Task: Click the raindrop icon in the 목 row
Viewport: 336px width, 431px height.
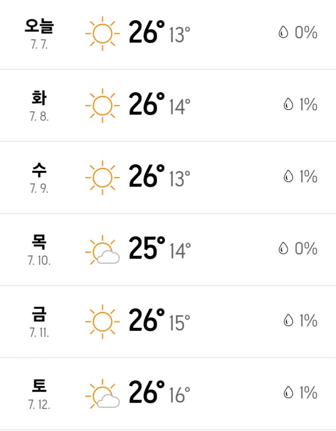Action: pos(283,249)
